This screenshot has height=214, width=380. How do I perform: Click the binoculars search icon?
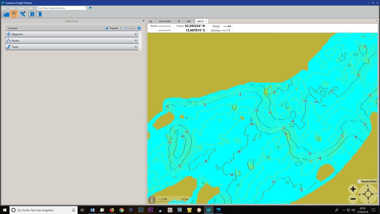coord(91,8)
